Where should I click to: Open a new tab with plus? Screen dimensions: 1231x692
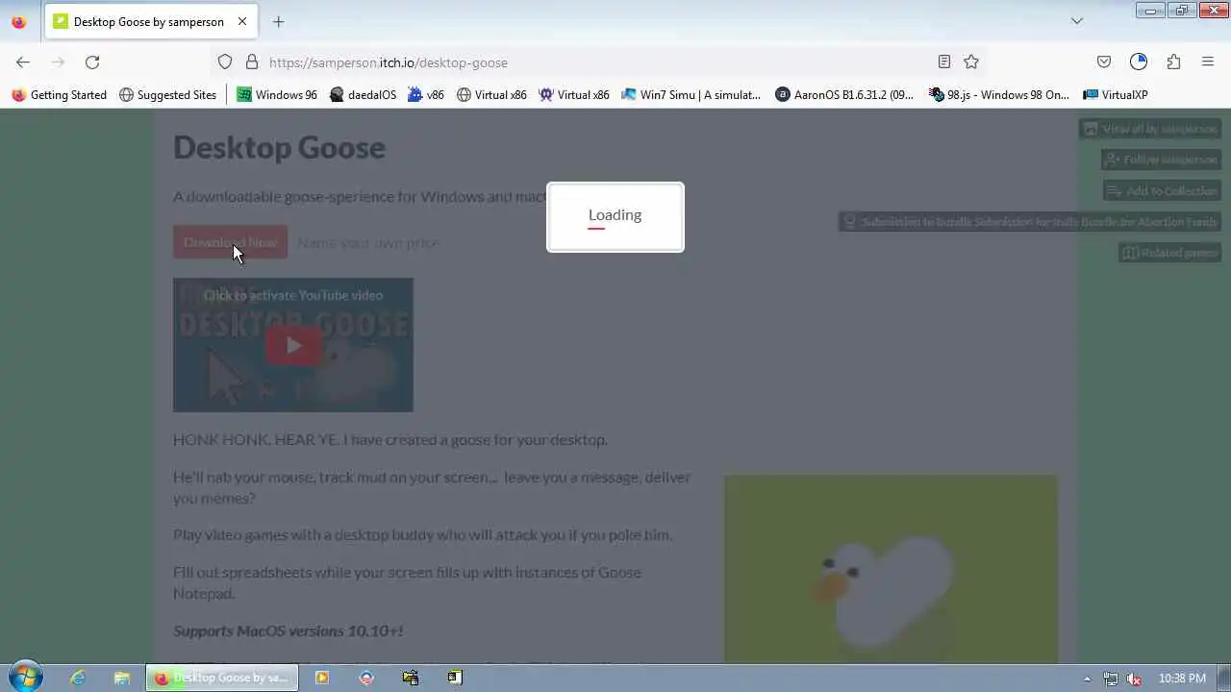point(278,21)
